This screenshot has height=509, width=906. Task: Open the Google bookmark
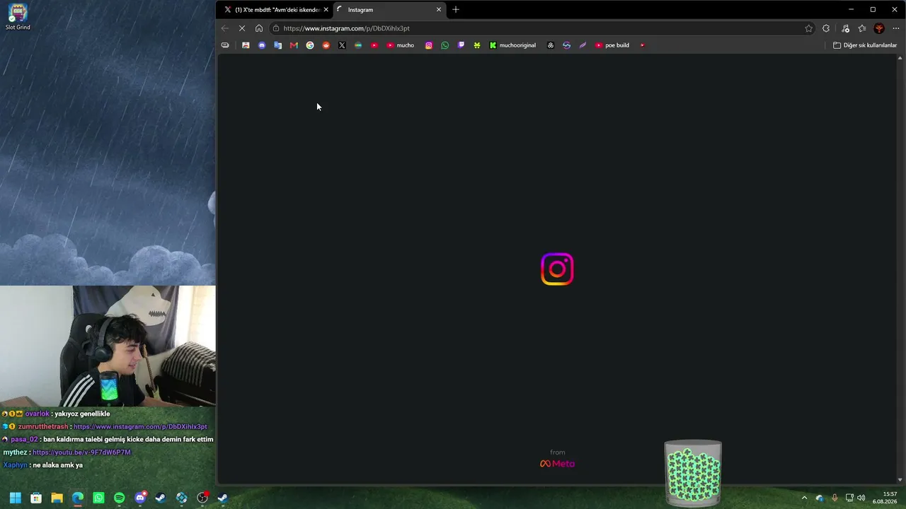pyautogui.click(x=310, y=45)
